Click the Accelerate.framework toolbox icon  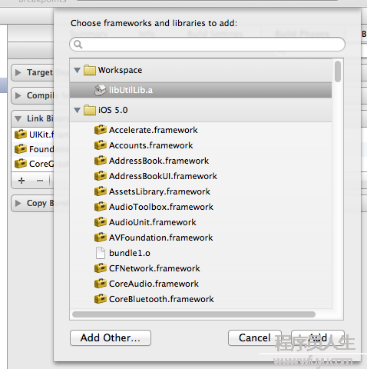101,130
